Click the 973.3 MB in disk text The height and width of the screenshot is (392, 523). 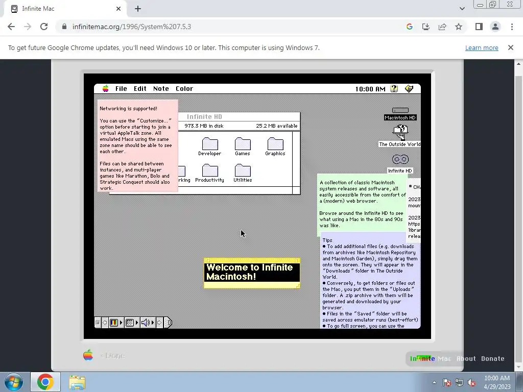tap(204, 126)
